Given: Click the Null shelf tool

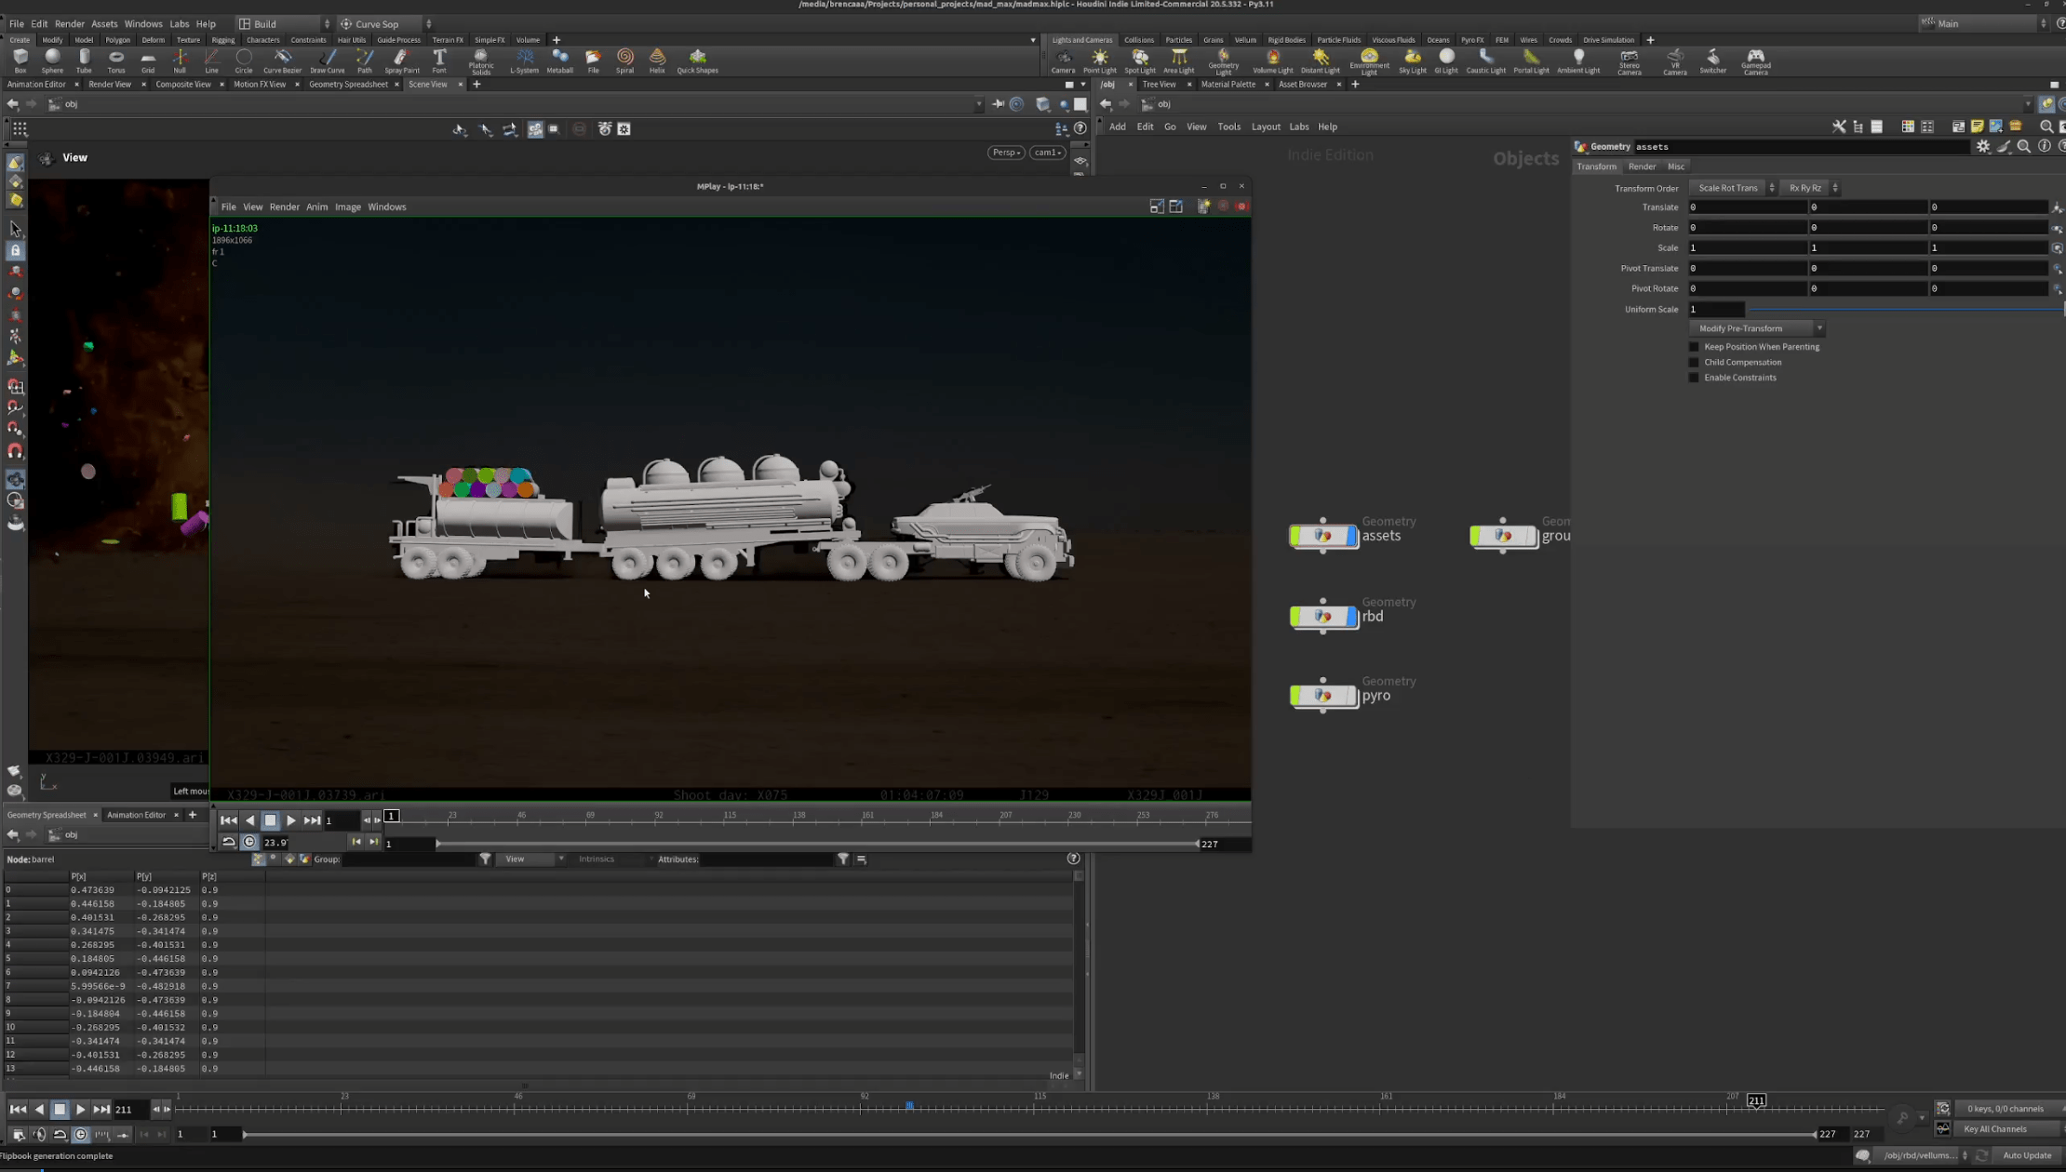Looking at the screenshot, I should (180, 61).
